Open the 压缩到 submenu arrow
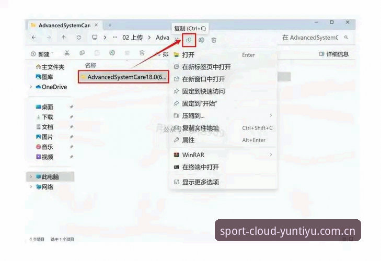 click(271, 115)
